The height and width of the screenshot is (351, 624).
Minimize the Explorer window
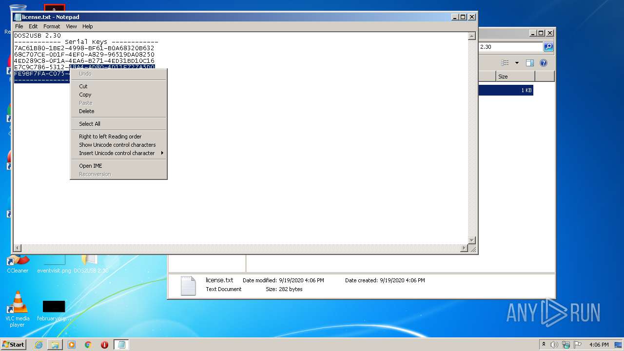[x=533, y=33]
